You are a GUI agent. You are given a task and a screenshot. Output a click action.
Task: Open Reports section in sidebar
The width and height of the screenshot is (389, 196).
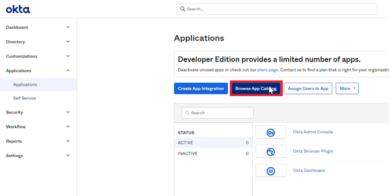38,141
